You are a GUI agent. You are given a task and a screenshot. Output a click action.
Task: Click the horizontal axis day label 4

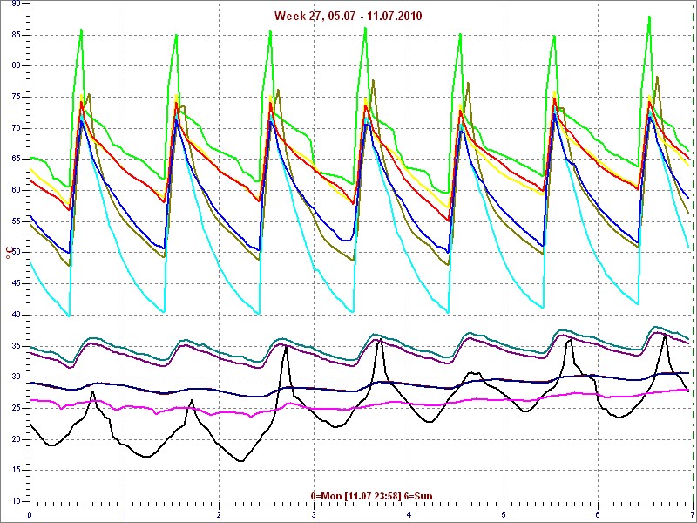click(x=409, y=515)
